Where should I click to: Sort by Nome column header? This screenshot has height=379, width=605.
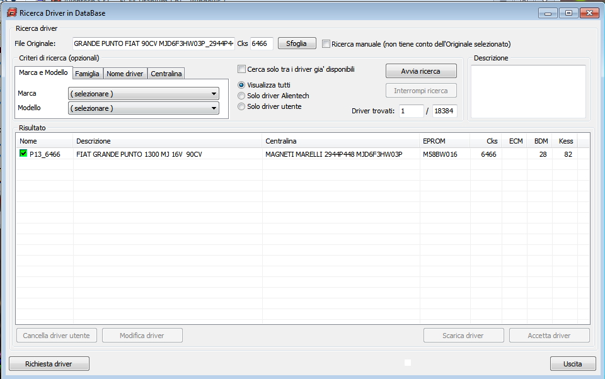(x=44, y=141)
